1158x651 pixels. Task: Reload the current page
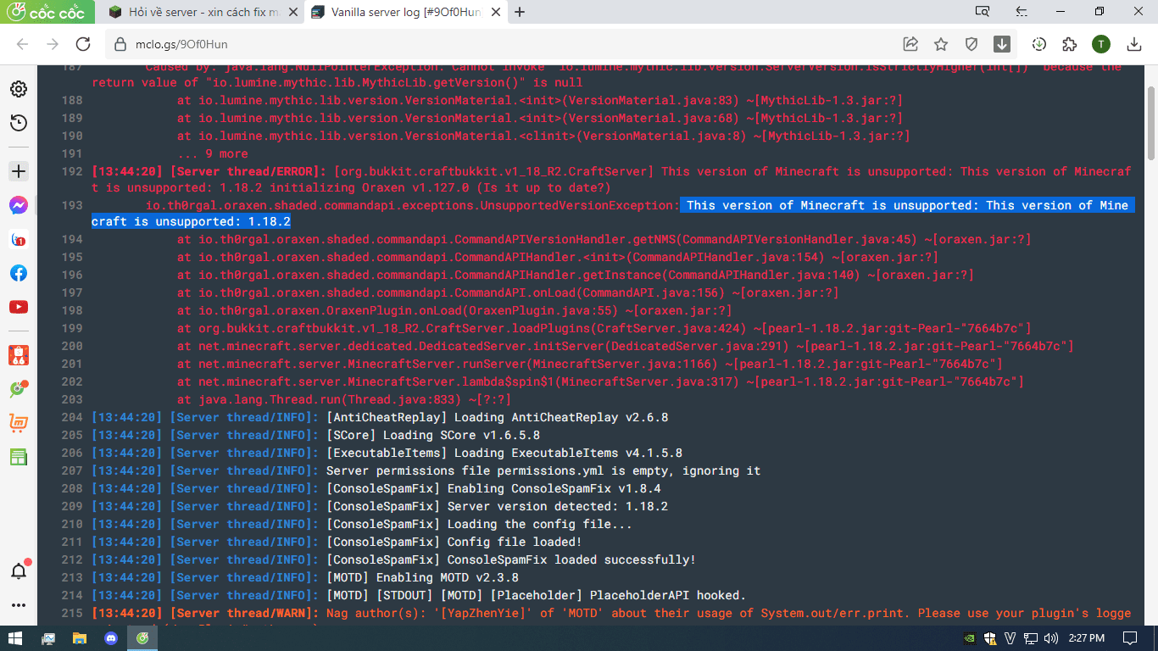pos(83,44)
